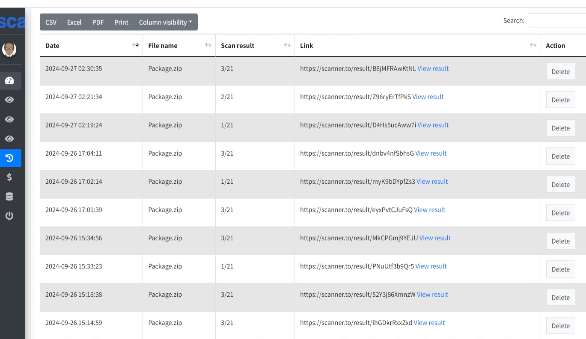Delete the 2024-09-27 02:21:34 scan entry

pos(560,100)
